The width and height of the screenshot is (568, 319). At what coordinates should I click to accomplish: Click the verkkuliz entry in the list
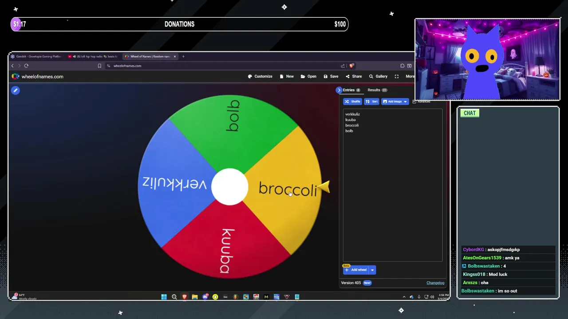352,114
